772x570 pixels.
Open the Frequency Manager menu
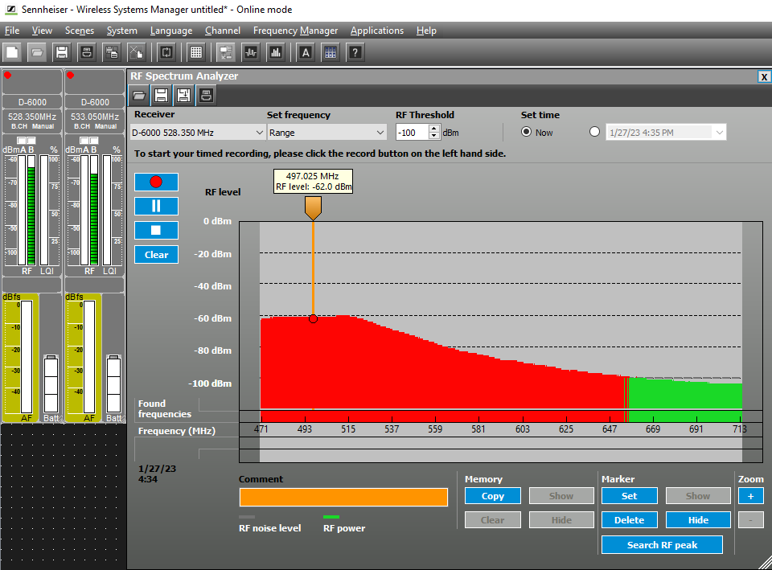[295, 31]
